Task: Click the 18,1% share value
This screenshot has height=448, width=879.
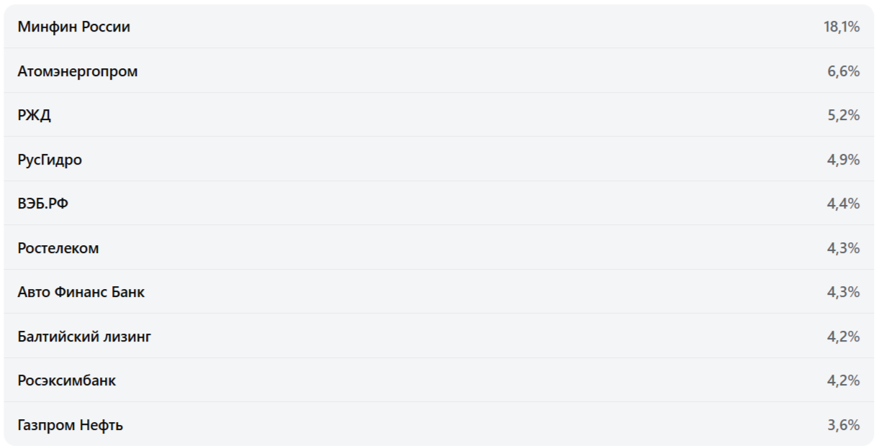Action: pos(842,27)
